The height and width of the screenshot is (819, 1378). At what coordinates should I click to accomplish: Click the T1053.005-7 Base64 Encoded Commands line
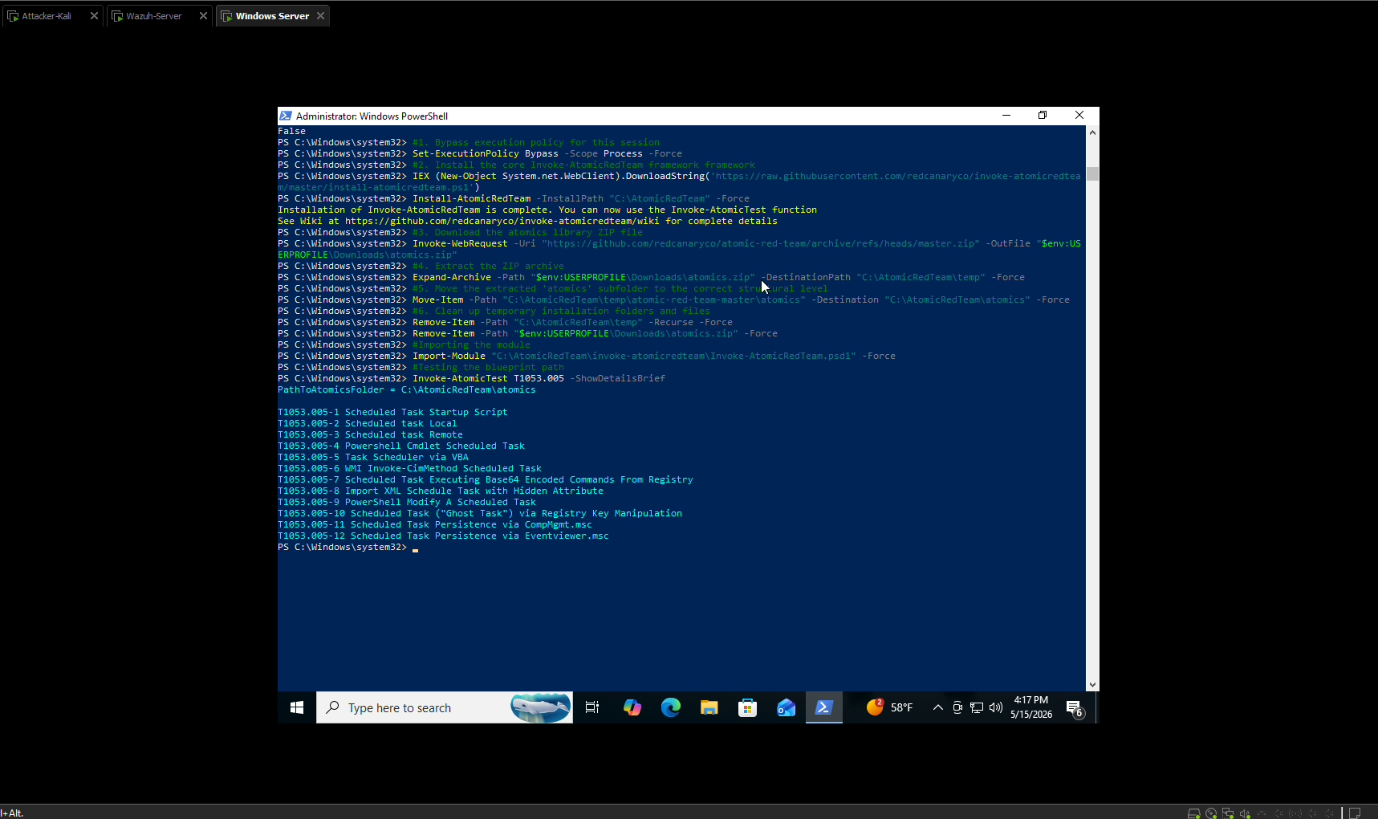(x=486, y=479)
